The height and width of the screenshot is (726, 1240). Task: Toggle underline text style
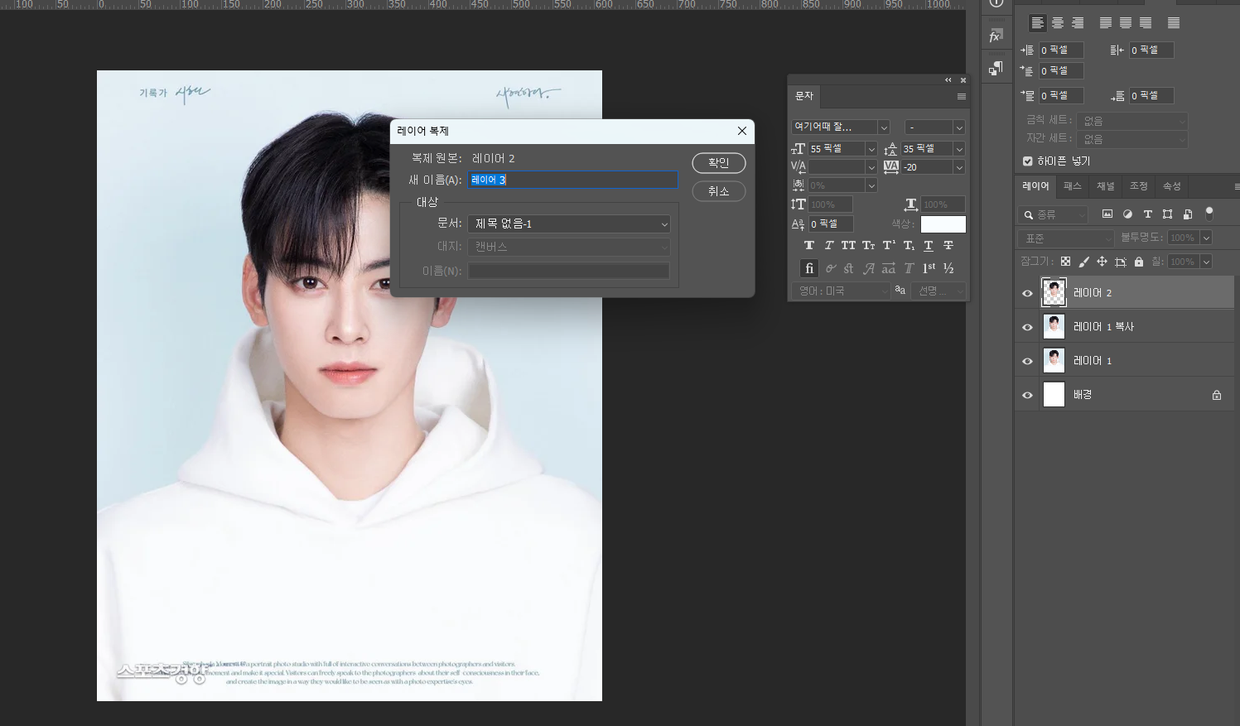tap(929, 246)
